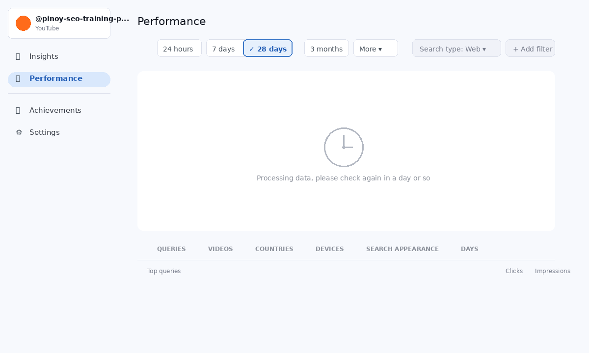Click the Performance page heading
589x353 pixels.
171,22
